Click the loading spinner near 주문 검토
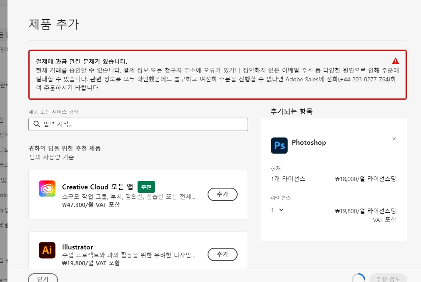The height and width of the screenshot is (282, 421). coord(358,279)
